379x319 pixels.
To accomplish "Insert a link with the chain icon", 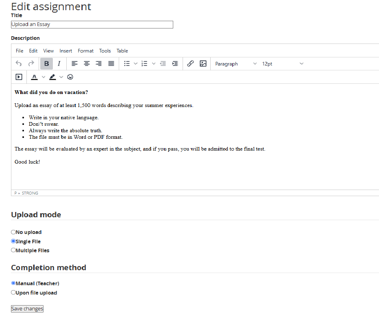I will (190, 63).
